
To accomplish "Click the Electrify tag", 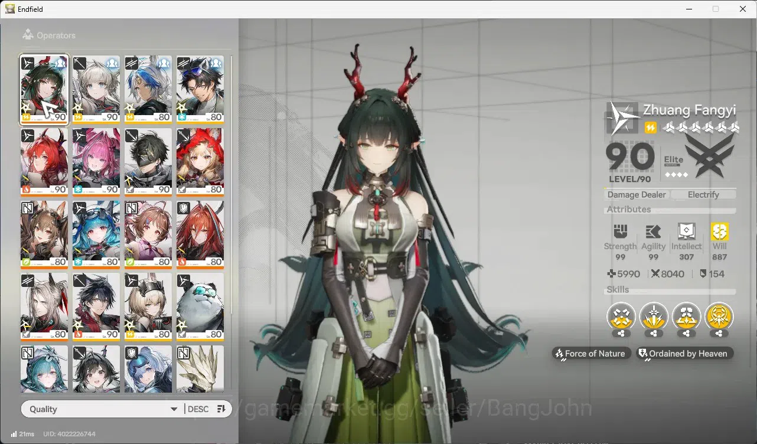I will (703, 195).
